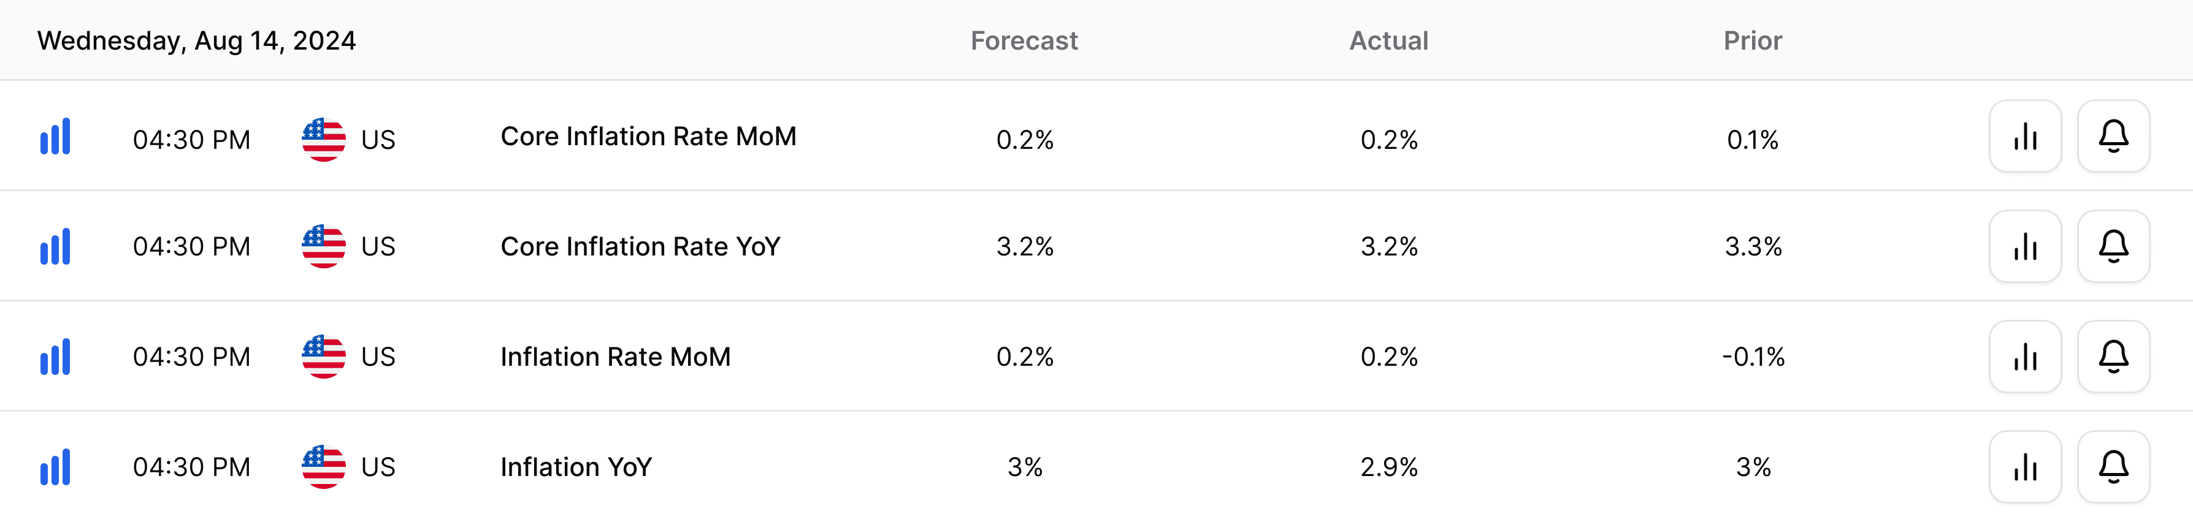
Task: Click the Actual column header
Action: tap(1388, 41)
